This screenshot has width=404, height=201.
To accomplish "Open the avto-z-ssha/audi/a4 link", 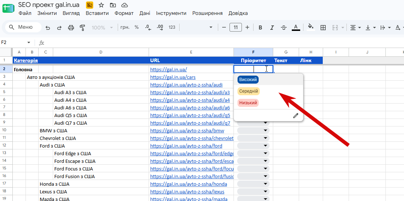I will click(x=190, y=100).
